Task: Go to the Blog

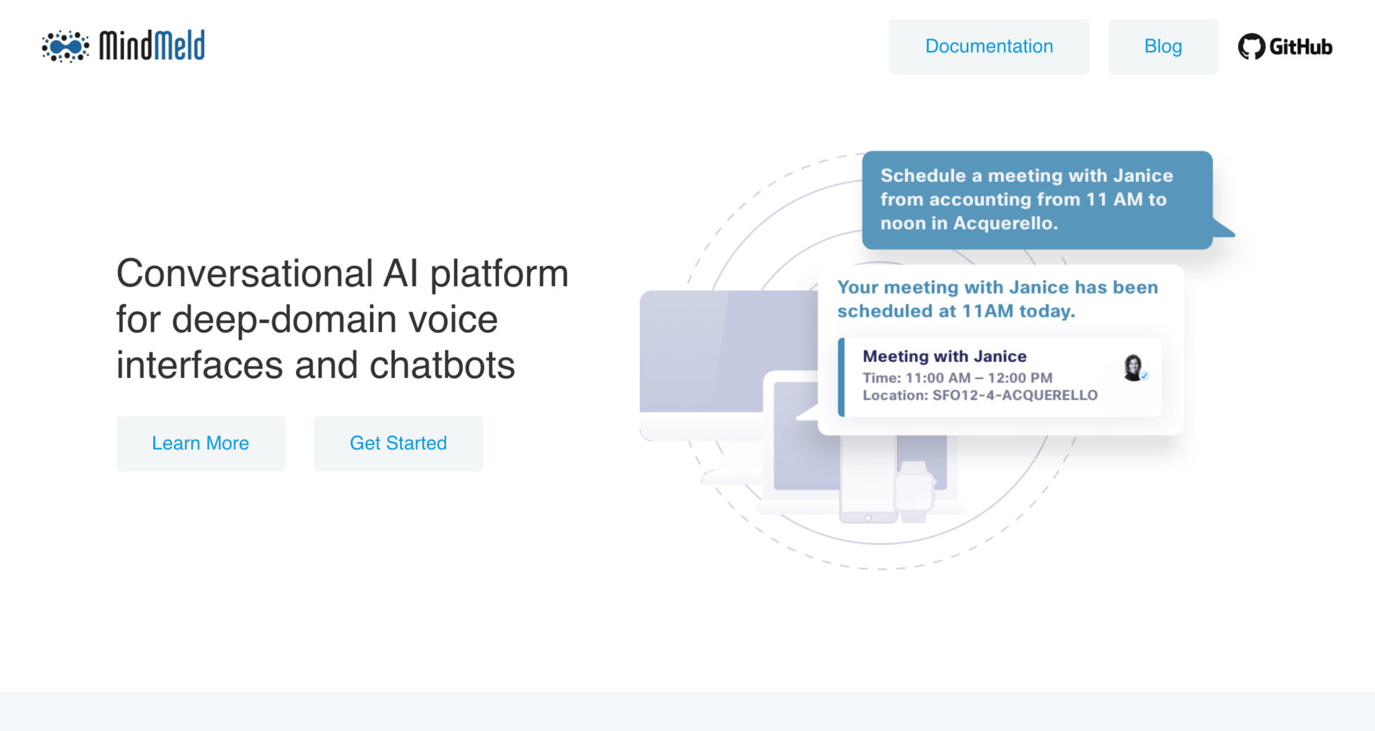Action: 1163,46
